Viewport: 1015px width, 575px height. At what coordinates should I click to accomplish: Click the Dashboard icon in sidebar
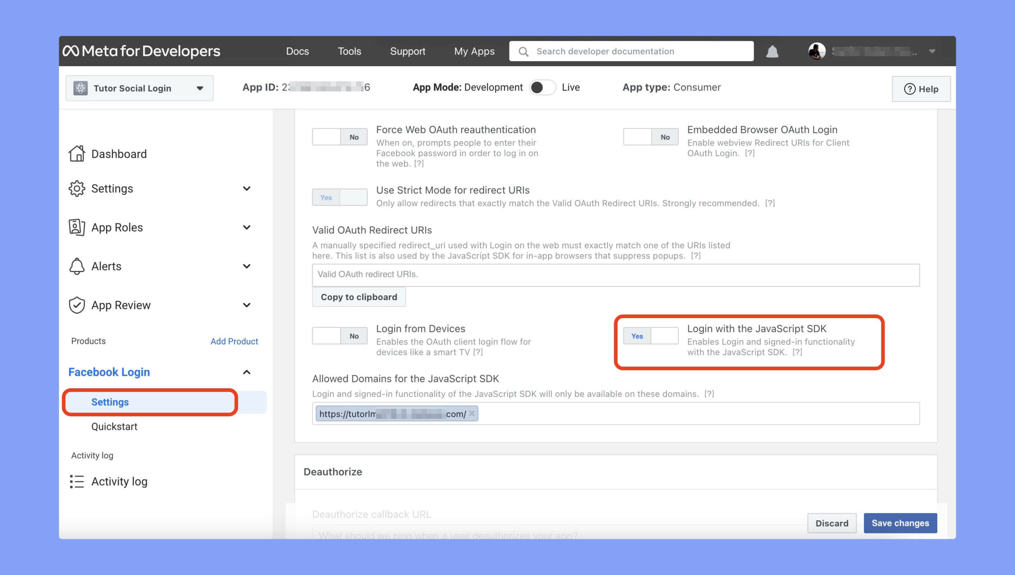(x=77, y=153)
